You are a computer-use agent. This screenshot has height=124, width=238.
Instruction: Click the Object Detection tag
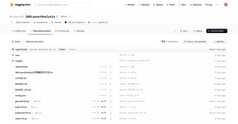21,22
